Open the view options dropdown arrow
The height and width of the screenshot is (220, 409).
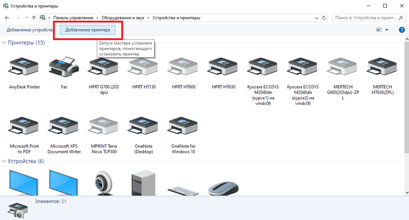coord(387,30)
